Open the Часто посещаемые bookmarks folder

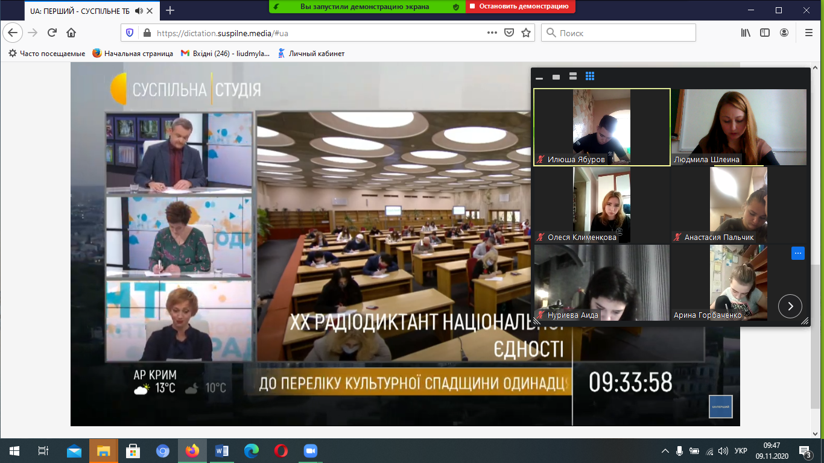(46, 54)
